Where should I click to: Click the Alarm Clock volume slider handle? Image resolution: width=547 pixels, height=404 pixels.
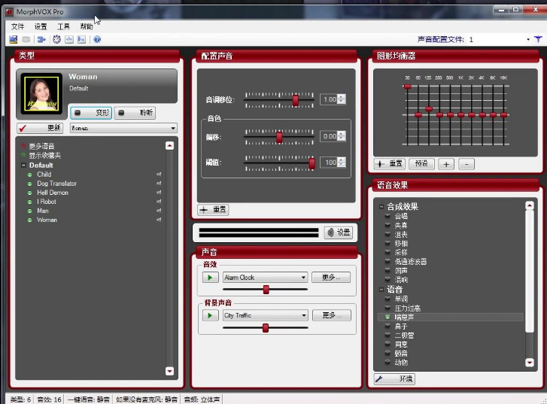click(266, 290)
